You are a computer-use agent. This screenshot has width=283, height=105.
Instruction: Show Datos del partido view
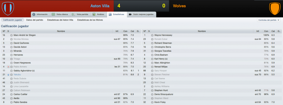tap(35, 20)
